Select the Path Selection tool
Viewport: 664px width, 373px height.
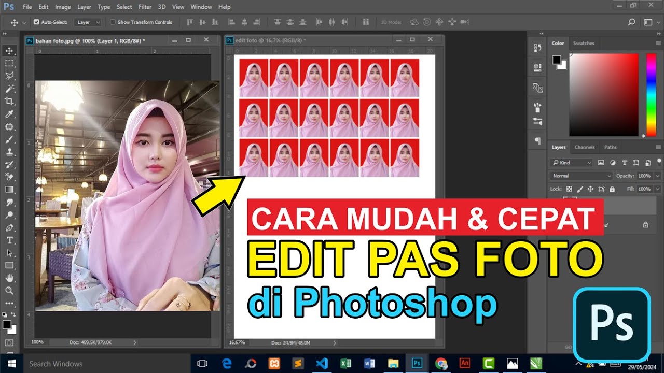[9, 253]
